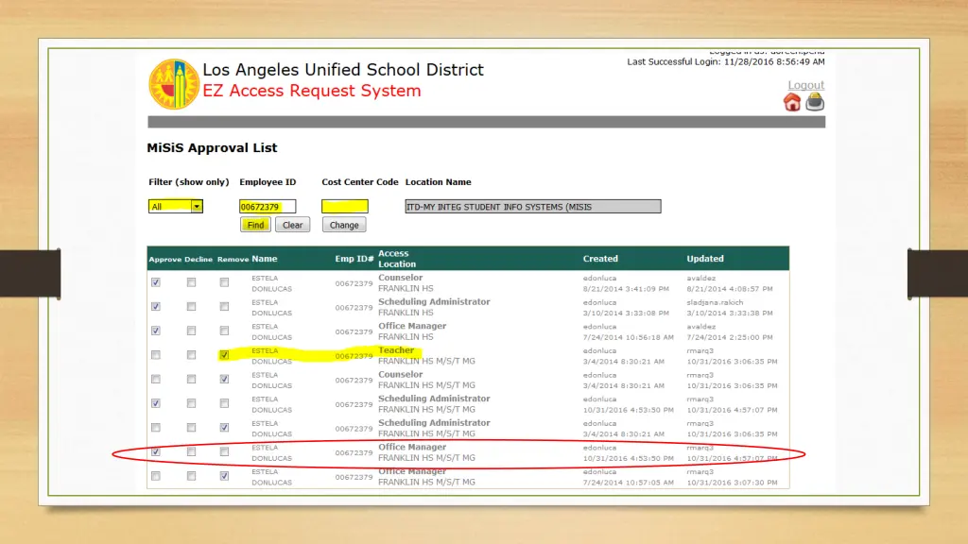
Task: Clear the Employee ID search
Action: pyautogui.click(x=293, y=225)
